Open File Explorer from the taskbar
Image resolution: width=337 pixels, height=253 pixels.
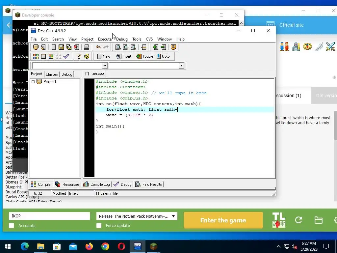coord(40,246)
